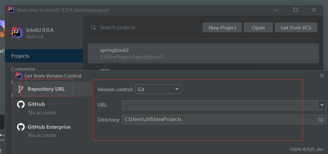
Task: Click the IntelliJ icon in Welcome title bar
Action: coord(11,10)
